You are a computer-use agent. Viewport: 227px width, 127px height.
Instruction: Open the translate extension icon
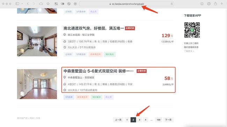pos(56,4)
